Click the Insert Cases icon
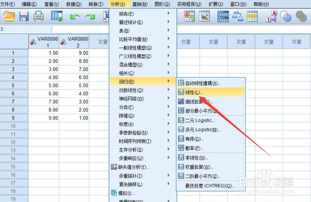This screenshot has height=202, width=311. click(189, 17)
